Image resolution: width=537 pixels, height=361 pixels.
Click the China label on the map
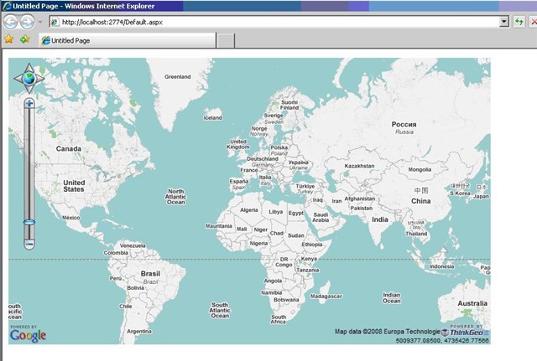point(421,201)
